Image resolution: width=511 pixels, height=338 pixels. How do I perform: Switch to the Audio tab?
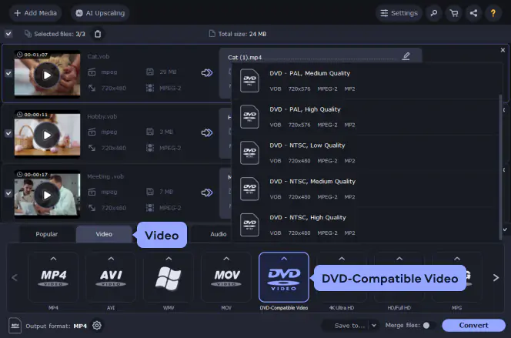pos(218,234)
